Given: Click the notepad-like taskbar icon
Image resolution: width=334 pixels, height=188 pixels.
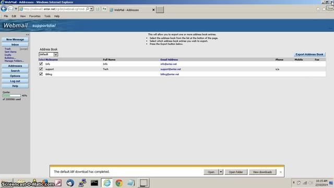Looking at the screenshot, I should pos(131,183).
